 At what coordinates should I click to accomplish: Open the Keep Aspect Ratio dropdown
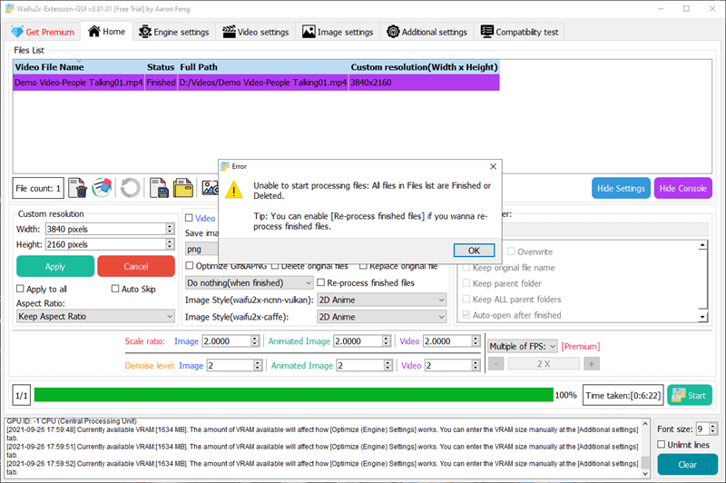[x=95, y=316]
